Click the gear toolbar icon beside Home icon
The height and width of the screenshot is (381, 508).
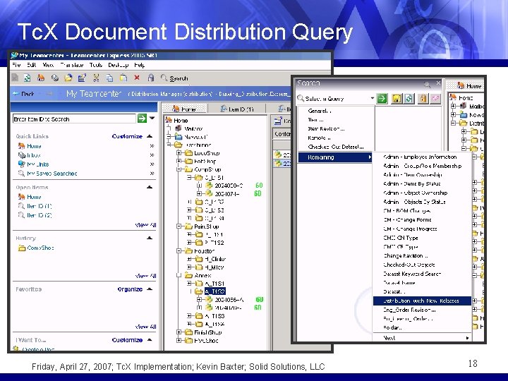55,78
